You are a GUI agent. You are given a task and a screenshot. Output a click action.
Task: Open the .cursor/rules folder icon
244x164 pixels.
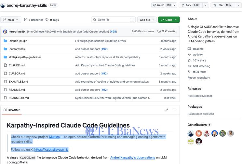tap(5, 49)
